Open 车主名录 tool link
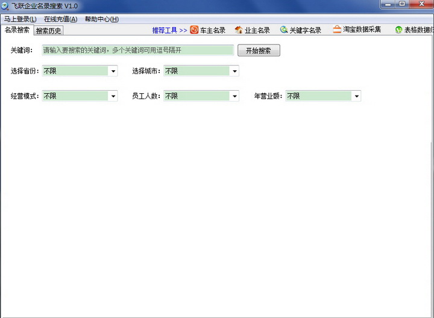 [213, 30]
